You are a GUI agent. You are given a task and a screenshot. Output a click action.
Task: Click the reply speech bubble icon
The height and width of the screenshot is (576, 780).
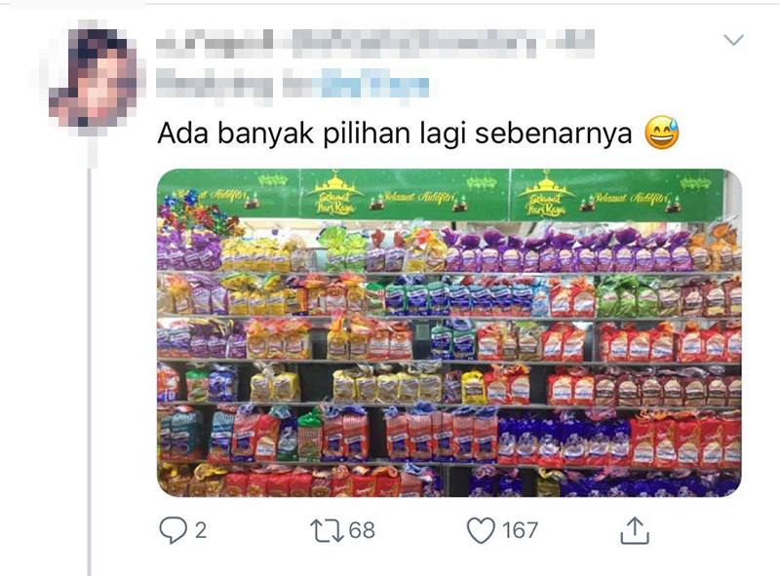[174, 530]
